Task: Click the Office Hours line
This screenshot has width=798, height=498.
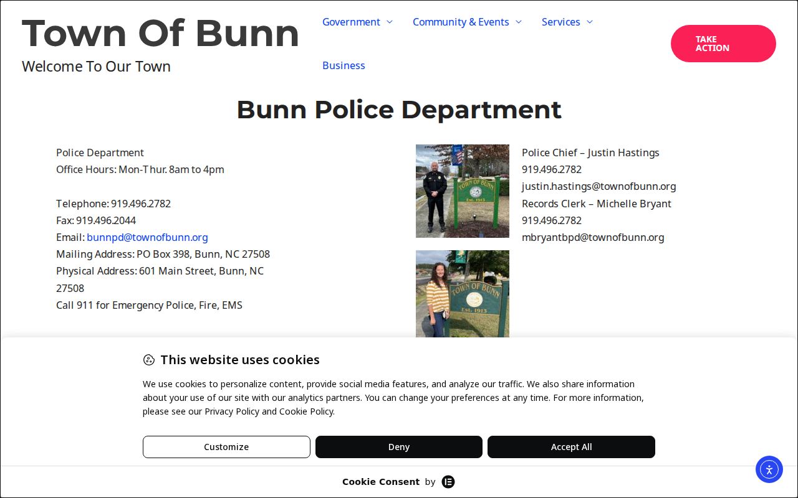Action: pyautogui.click(x=140, y=169)
